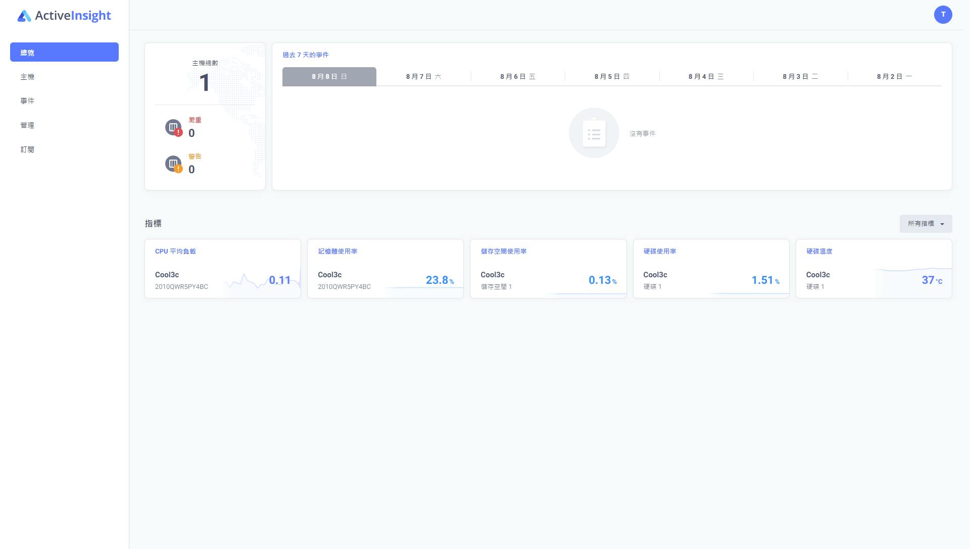
Task: Open the 主機 hosts menu item
Action: pyautogui.click(x=28, y=77)
